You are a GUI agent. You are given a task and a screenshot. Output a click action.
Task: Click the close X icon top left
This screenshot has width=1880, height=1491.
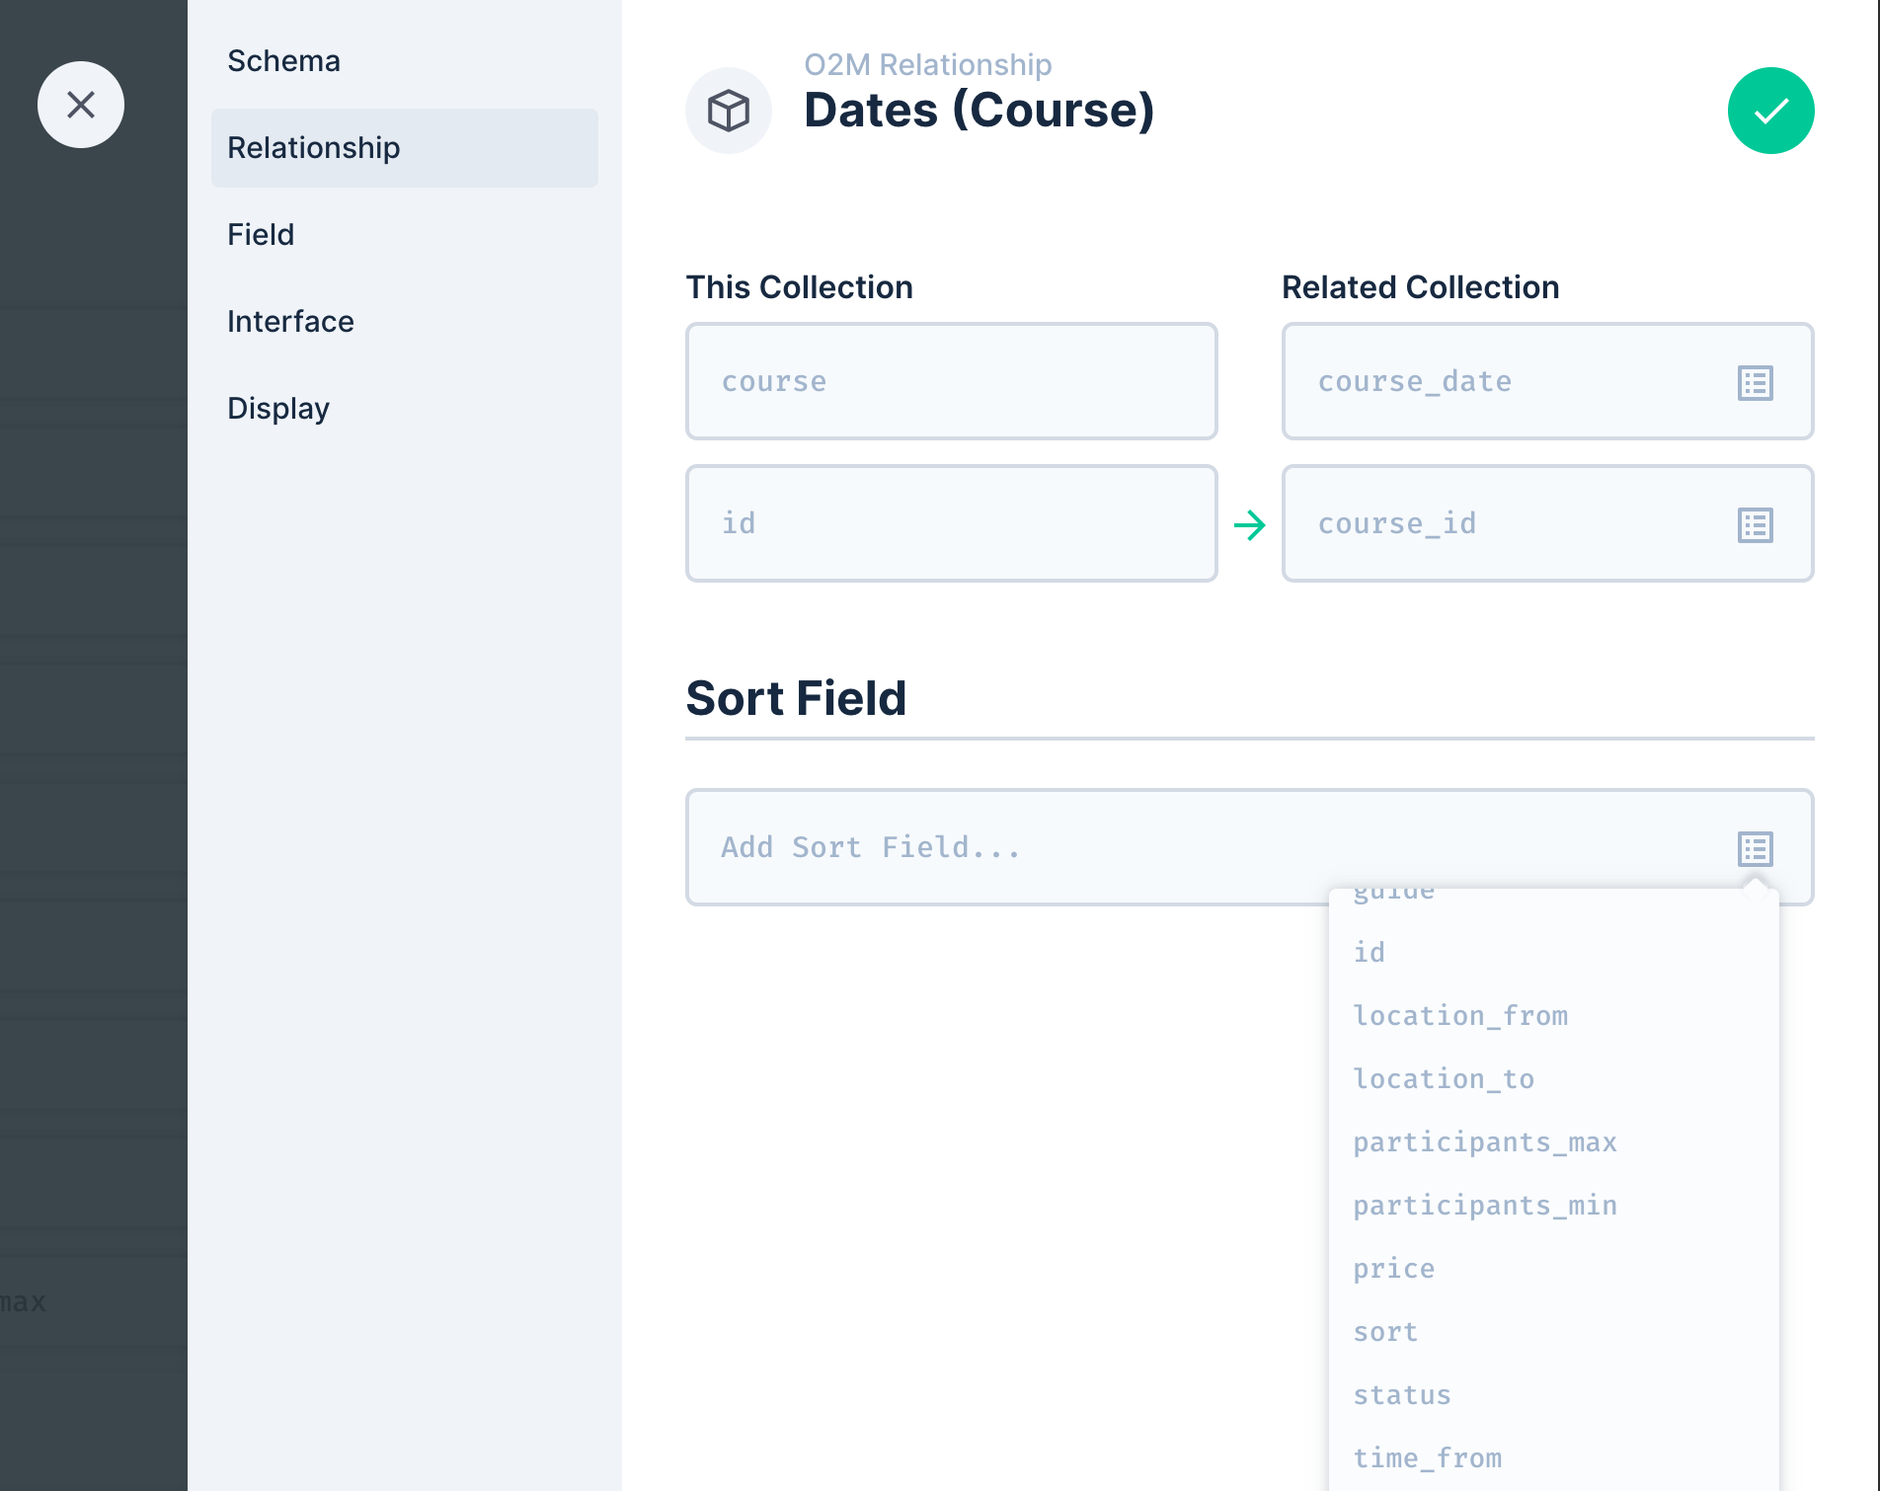[x=81, y=104]
